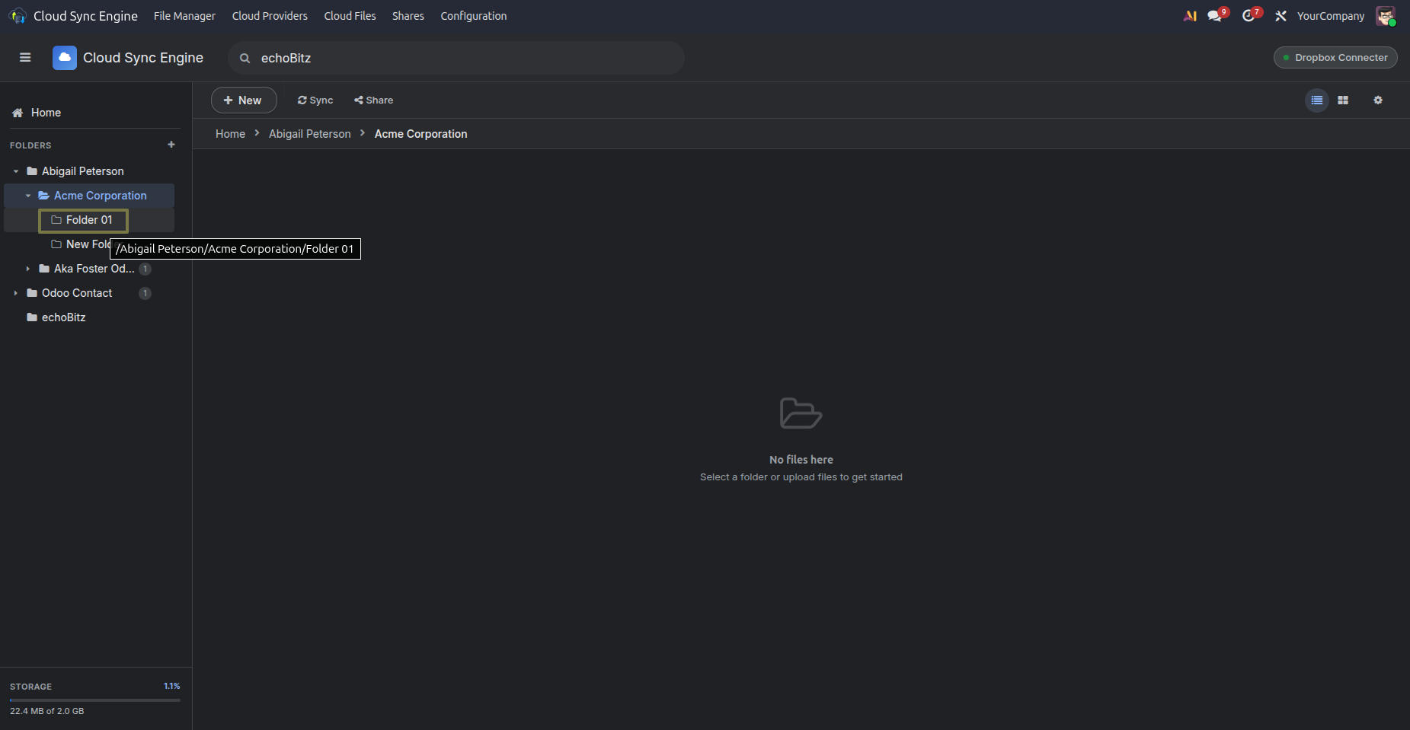Open the Shares menu

pyautogui.click(x=408, y=16)
